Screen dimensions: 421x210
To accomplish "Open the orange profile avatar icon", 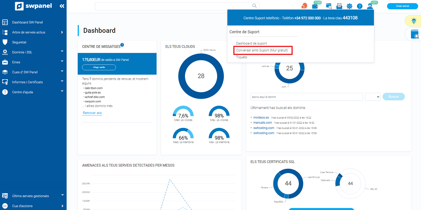I will 304,6.
